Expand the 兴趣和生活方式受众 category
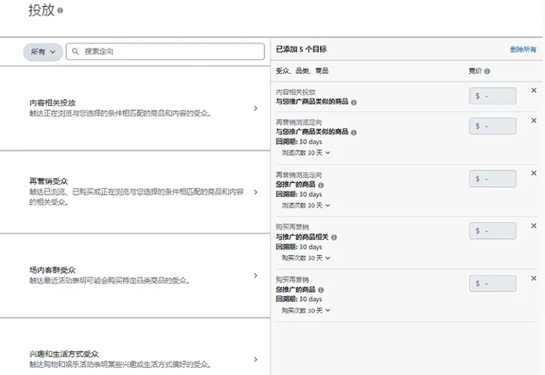Viewport: 545px width, 375px height. (x=256, y=360)
